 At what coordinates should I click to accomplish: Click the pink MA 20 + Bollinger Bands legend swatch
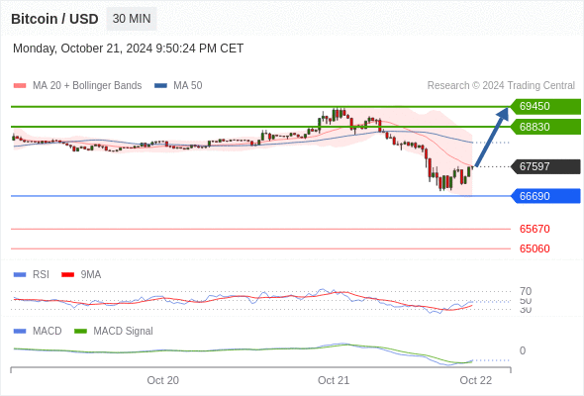(20, 86)
